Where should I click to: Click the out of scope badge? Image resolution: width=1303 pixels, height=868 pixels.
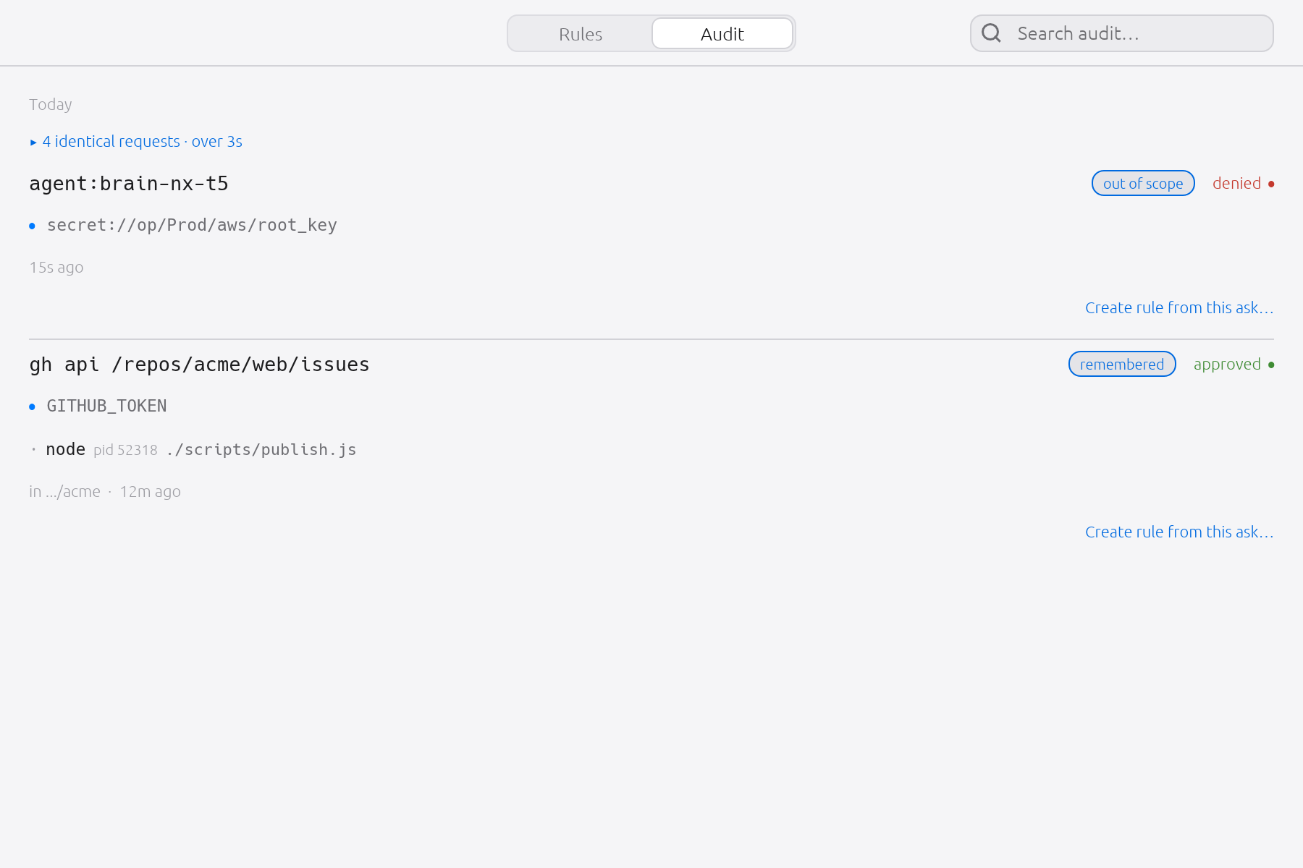pos(1143,183)
